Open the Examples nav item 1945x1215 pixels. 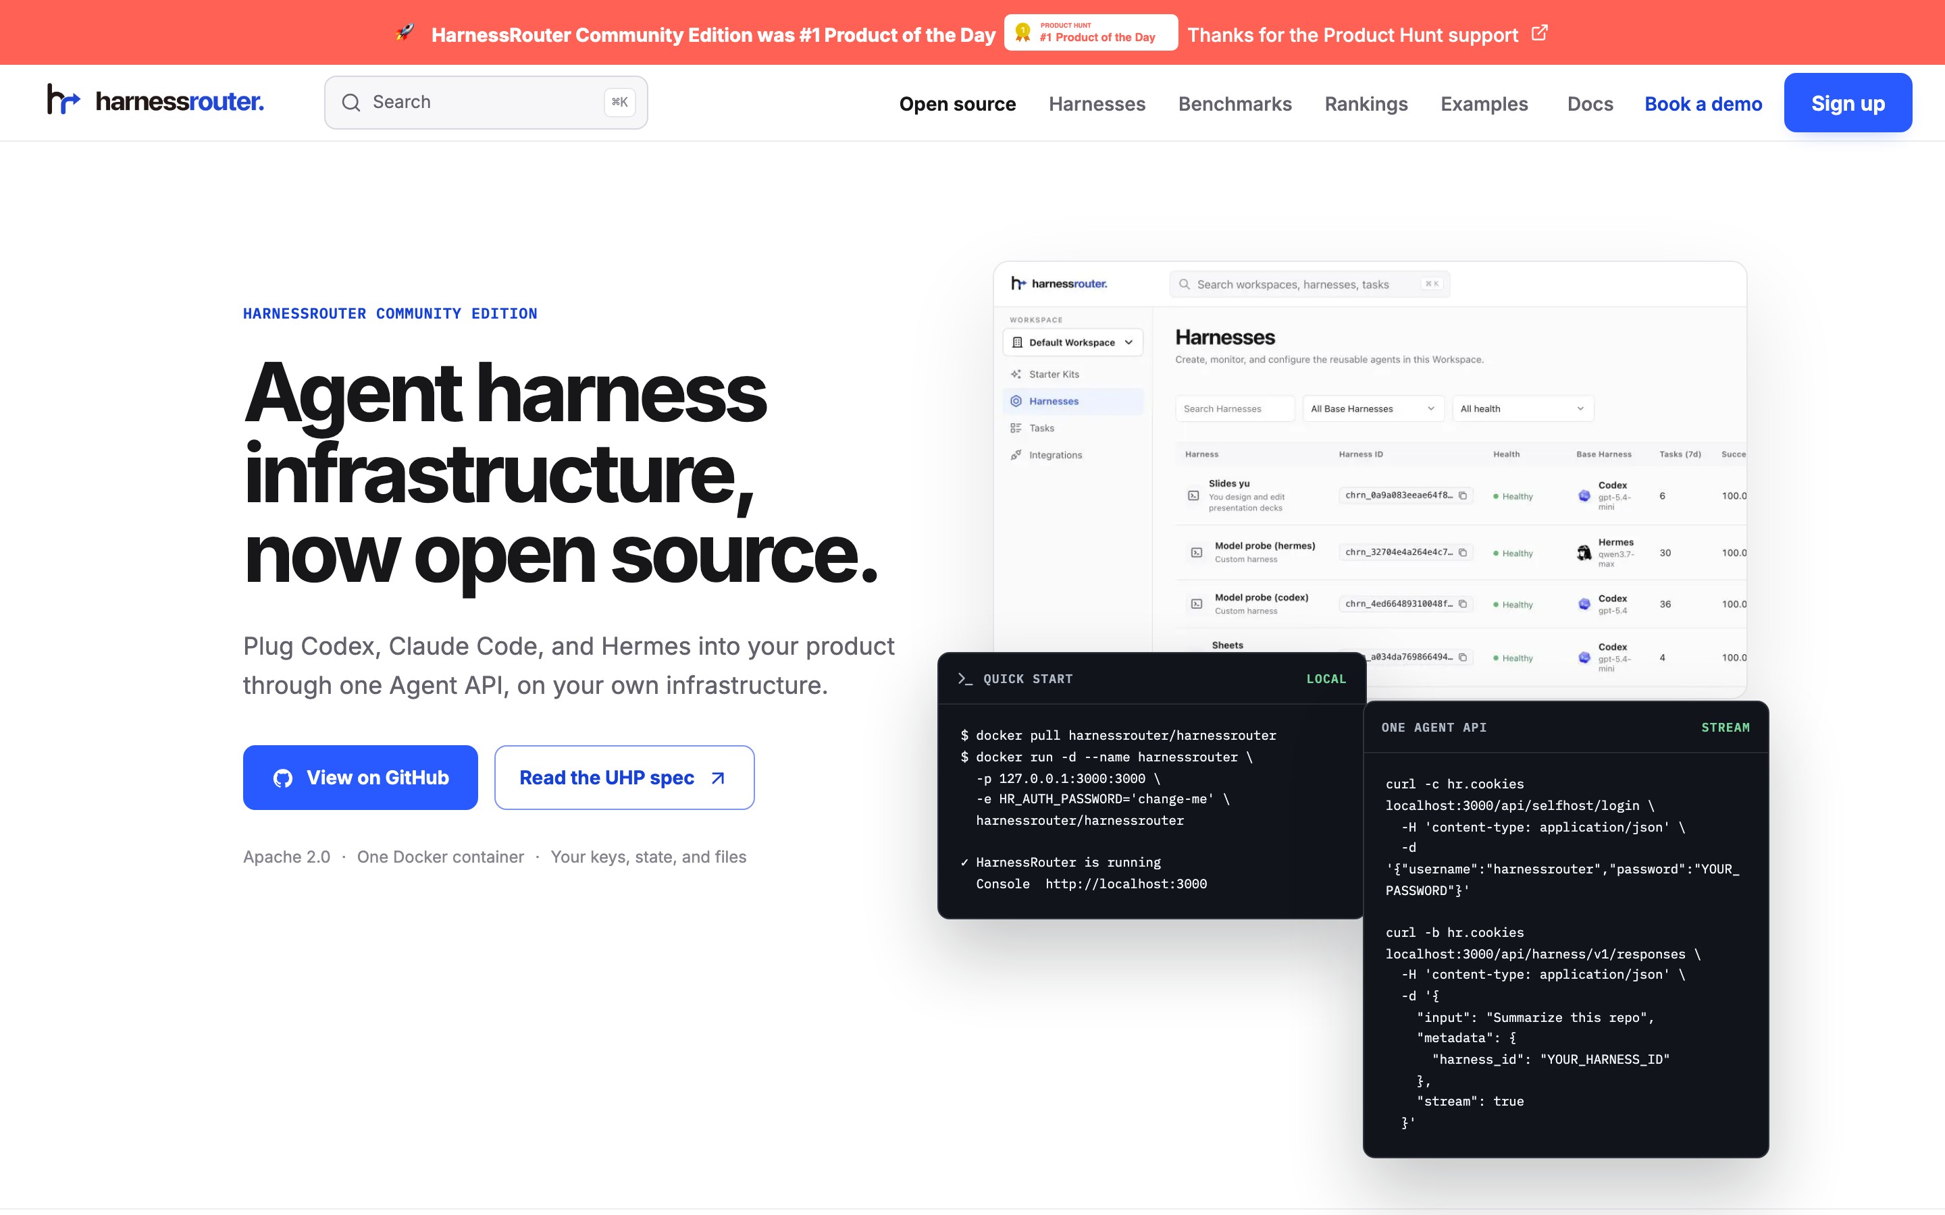1484,104
